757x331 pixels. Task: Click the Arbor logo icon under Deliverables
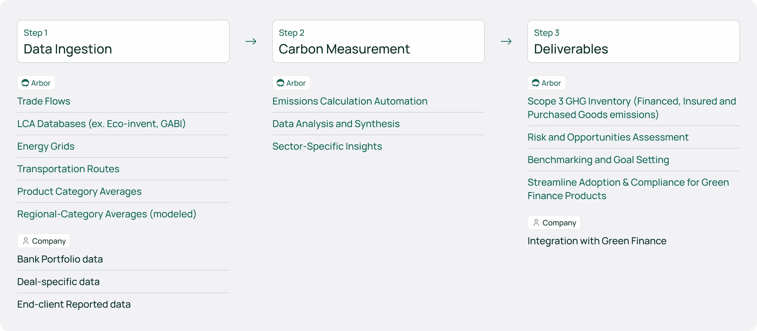(x=535, y=83)
